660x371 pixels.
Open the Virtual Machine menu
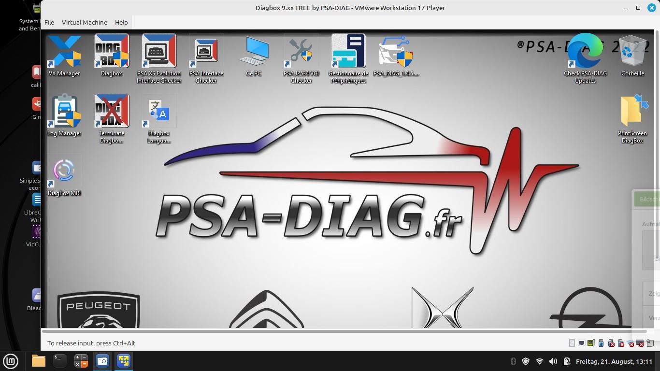click(x=85, y=22)
